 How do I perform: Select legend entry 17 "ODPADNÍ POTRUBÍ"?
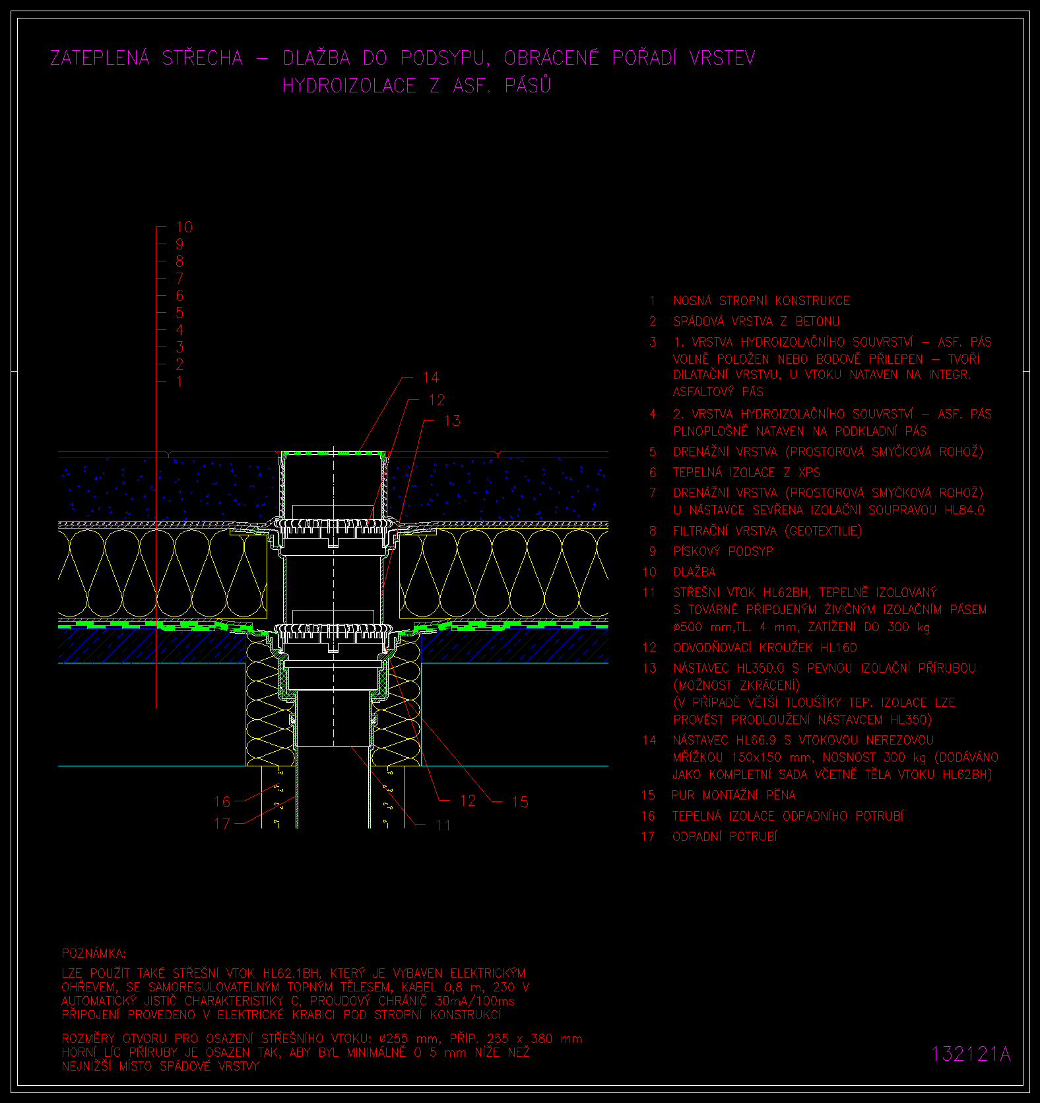tap(725, 837)
